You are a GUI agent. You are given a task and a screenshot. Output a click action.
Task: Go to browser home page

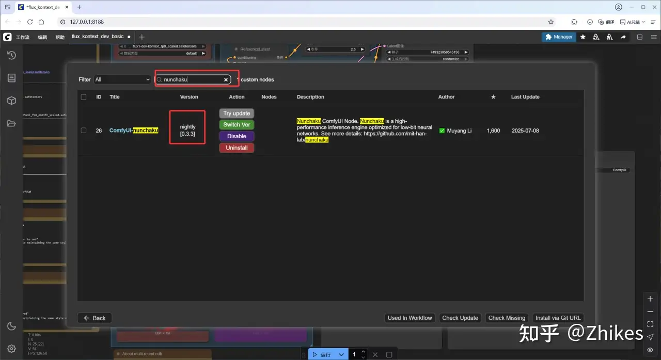pyautogui.click(x=41, y=22)
